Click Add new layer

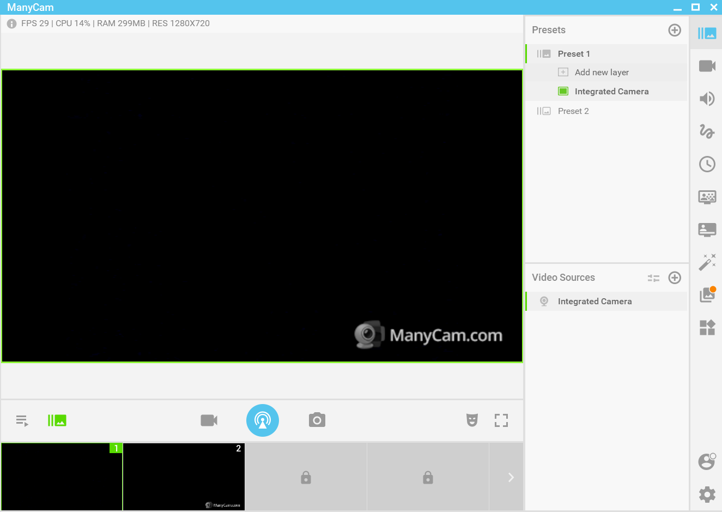(x=602, y=73)
